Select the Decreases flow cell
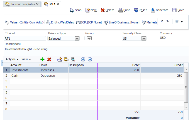The image size is (190, 120). click(x=54, y=76)
